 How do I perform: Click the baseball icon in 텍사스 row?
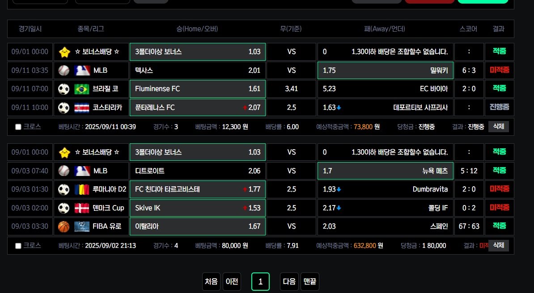click(64, 70)
